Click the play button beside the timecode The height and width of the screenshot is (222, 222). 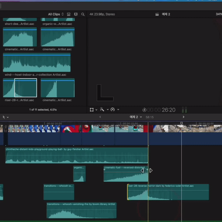click(x=144, y=110)
